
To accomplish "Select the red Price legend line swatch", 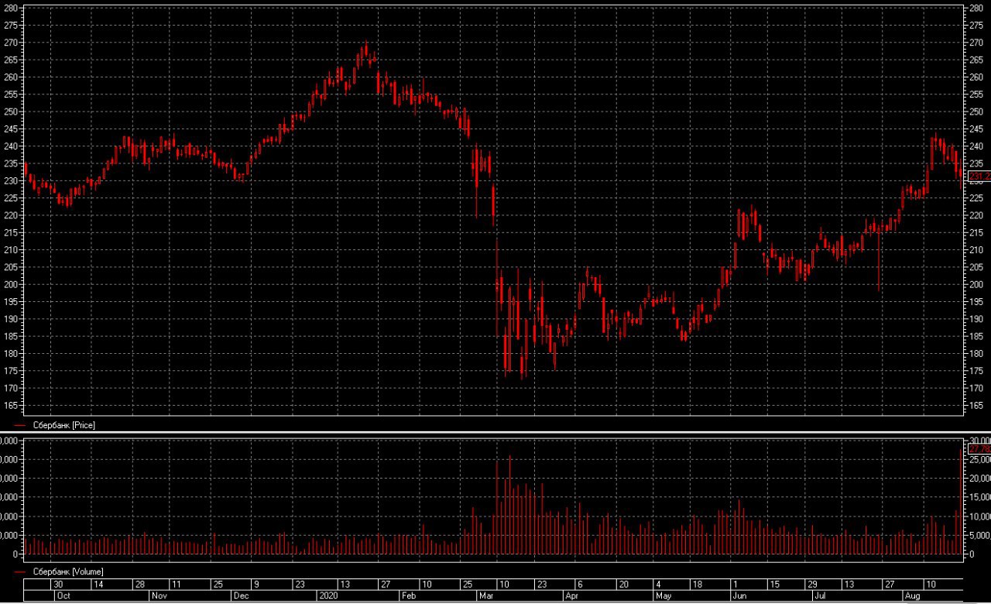I will [x=19, y=426].
